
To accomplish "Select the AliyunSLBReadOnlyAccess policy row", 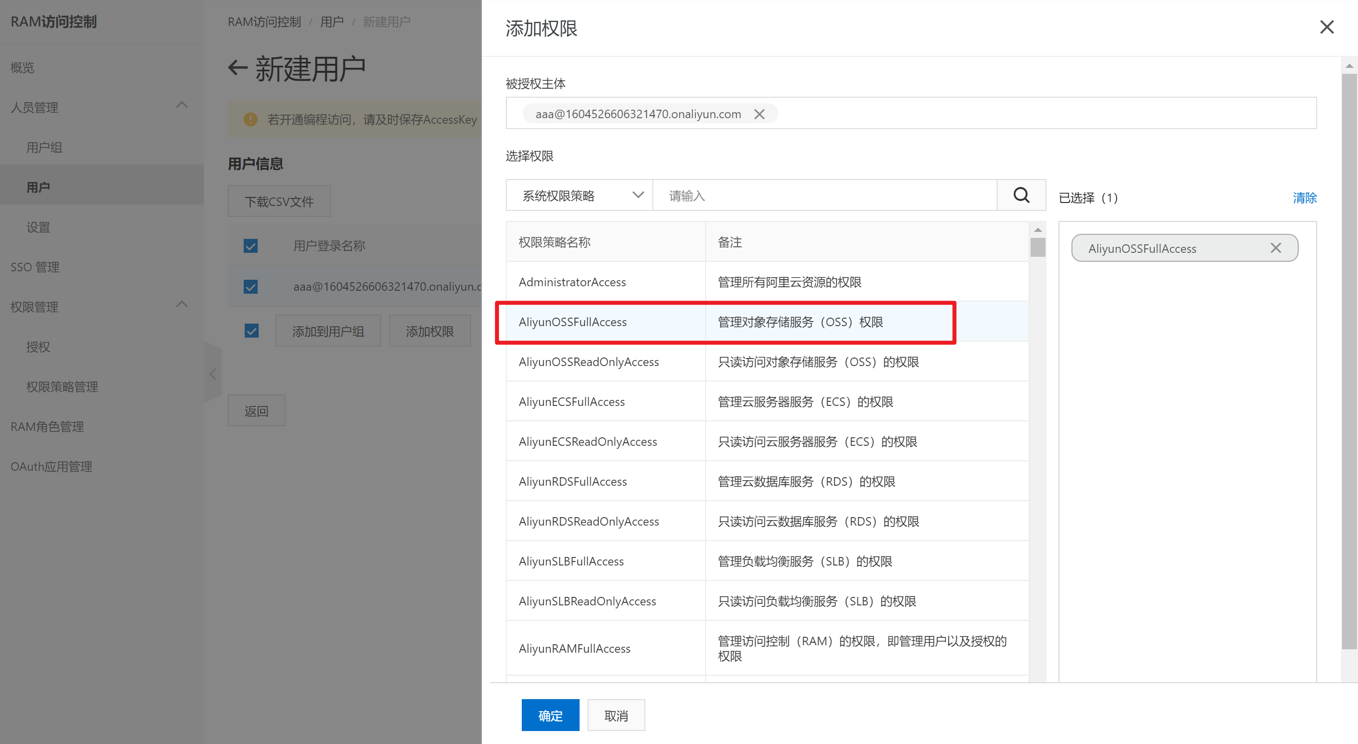I will (767, 600).
